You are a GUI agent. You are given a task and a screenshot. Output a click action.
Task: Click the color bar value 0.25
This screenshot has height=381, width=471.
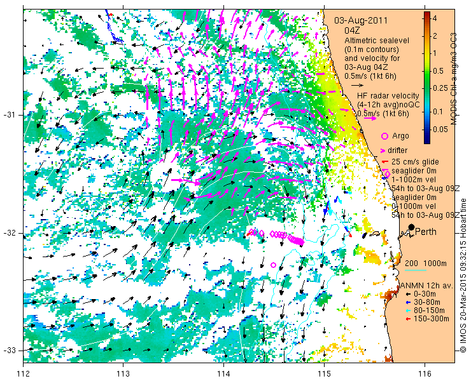pos(440,88)
